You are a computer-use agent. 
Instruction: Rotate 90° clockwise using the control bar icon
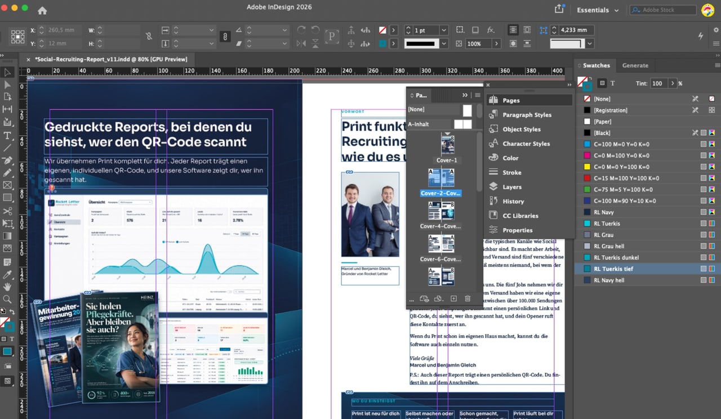tap(301, 30)
